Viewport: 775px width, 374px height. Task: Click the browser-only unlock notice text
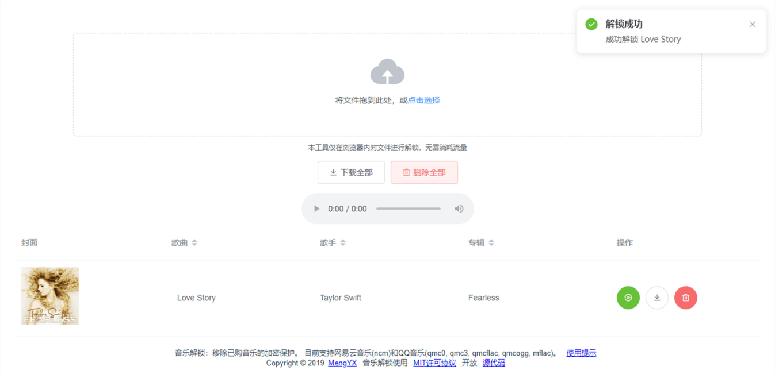click(x=387, y=148)
